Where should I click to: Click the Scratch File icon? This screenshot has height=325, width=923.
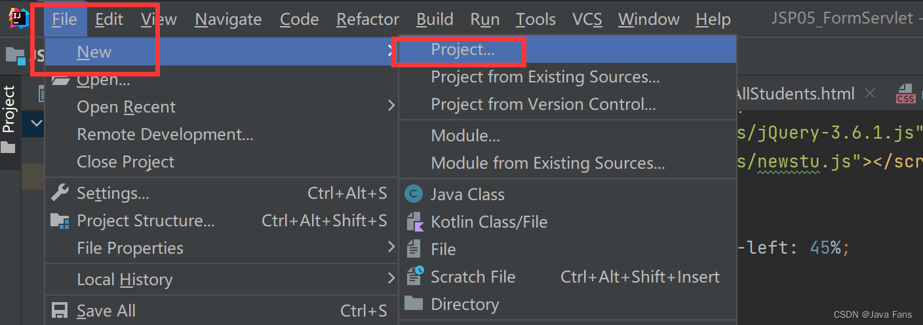(x=414, y=277)
